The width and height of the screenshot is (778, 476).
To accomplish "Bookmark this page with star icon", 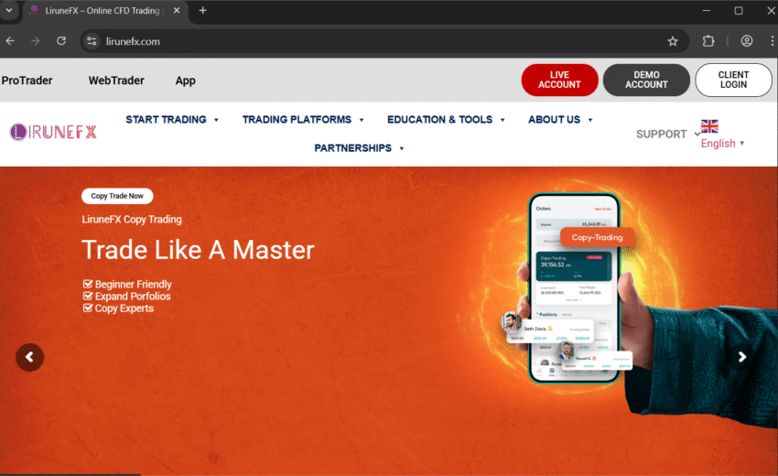I will point(673,41).
